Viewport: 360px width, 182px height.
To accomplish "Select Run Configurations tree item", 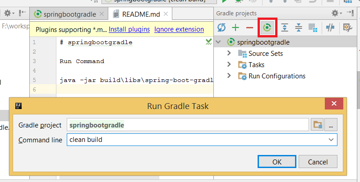I will point(272,76).
